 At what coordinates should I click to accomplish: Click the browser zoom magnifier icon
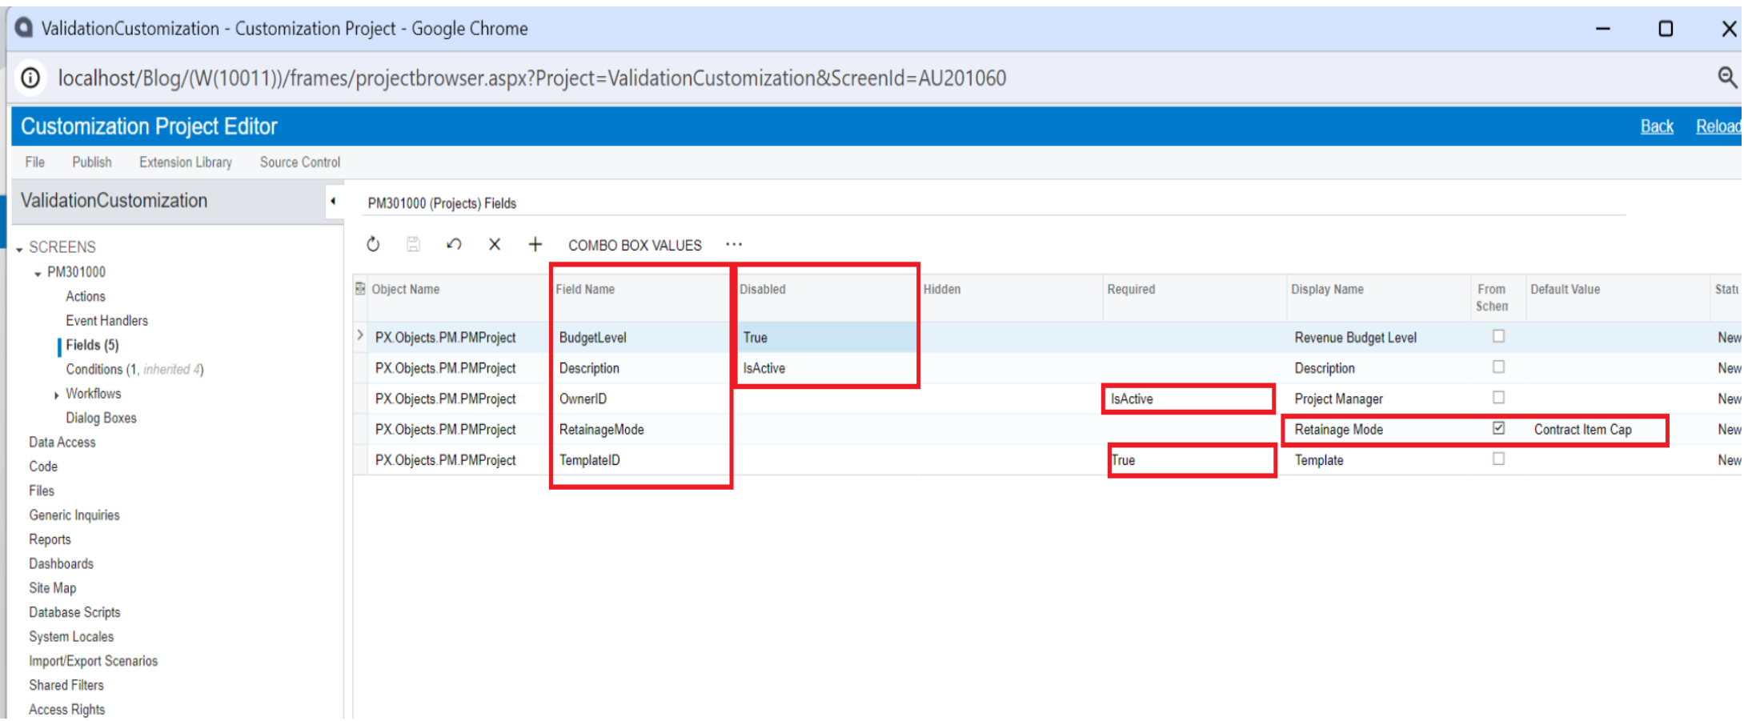point(1726,78)
